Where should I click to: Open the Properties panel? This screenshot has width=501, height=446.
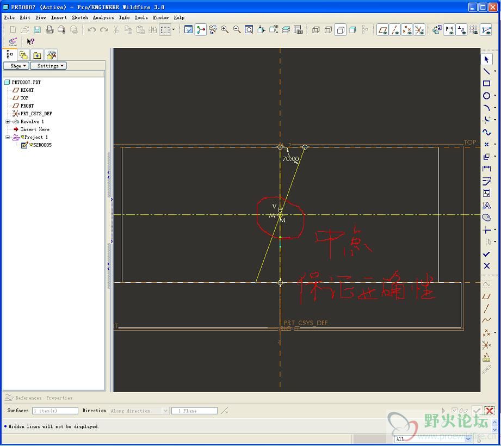point(59,398)
